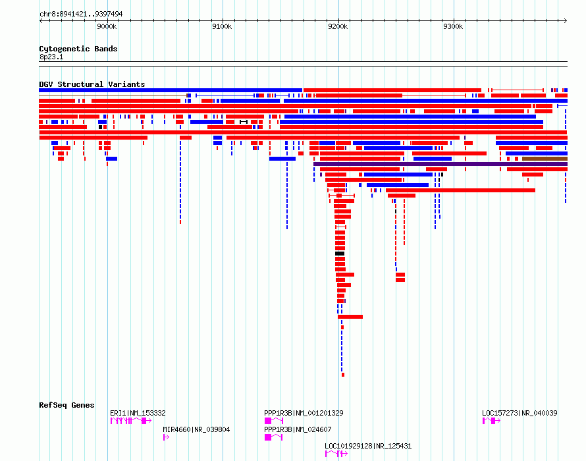Click the Cytogenetic Bands track title
Screen dimensions: 586x461
[78, 49]
